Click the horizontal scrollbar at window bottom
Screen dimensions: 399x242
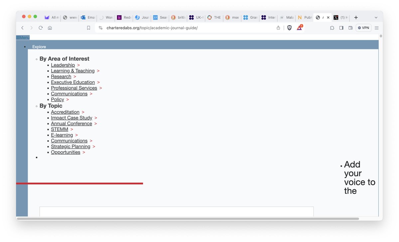[x=188, y=219]
